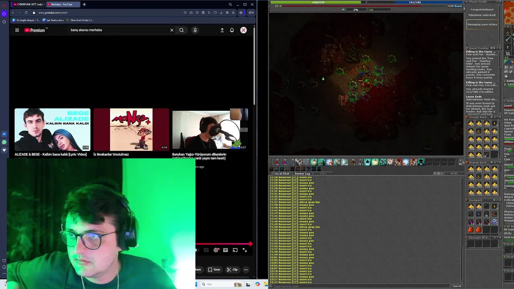The height and width of the screenshot is (289, 514).
Task: Click the YouTube Premium logo
Action: coord(35,30)
